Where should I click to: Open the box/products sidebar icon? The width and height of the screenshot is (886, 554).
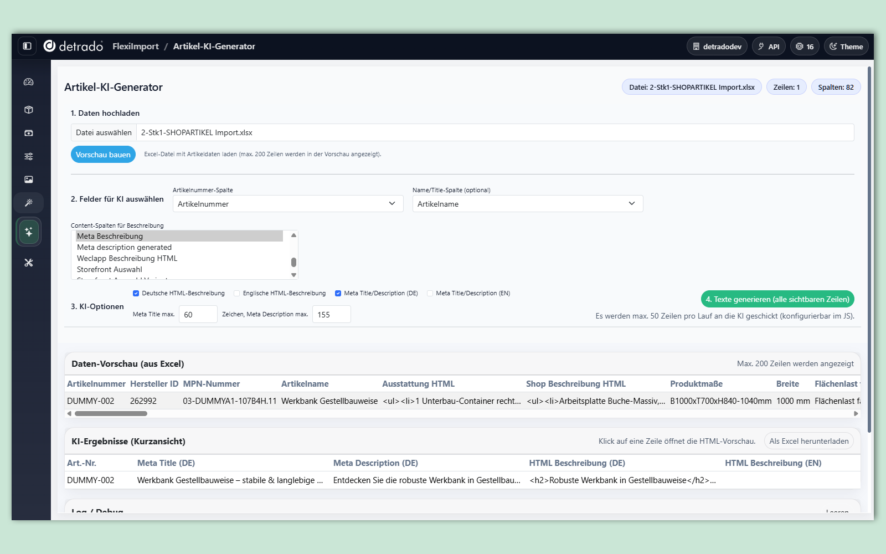click(29, 110)
